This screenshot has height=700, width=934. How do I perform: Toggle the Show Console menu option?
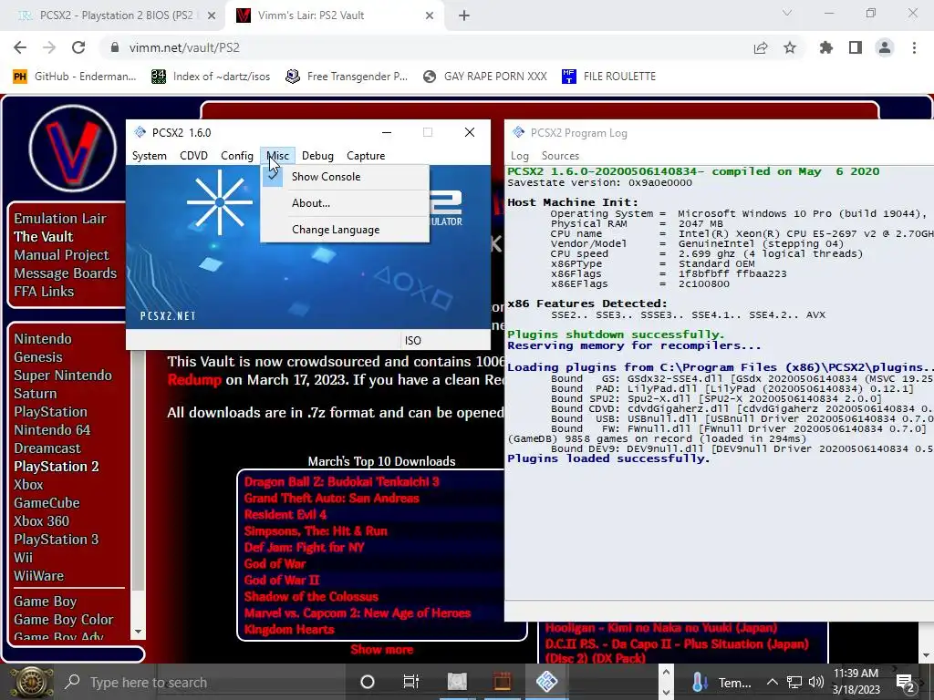coord(345,177)
